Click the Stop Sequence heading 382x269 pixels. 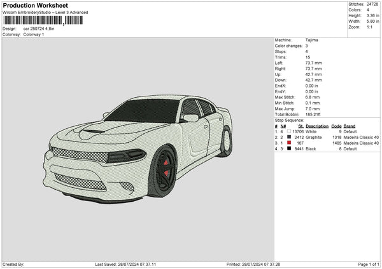290,119
